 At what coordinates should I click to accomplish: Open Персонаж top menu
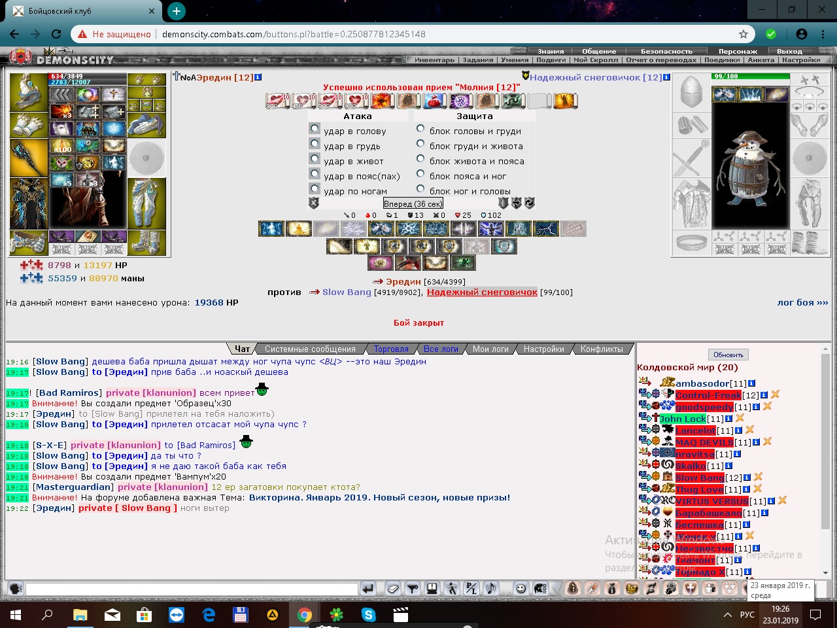tap(738, 51)
